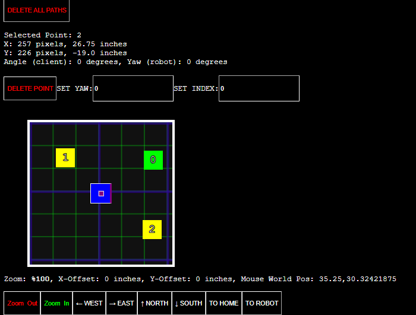Click the Zoom and offset status line

pyautogui.click(x=200, y=279)
